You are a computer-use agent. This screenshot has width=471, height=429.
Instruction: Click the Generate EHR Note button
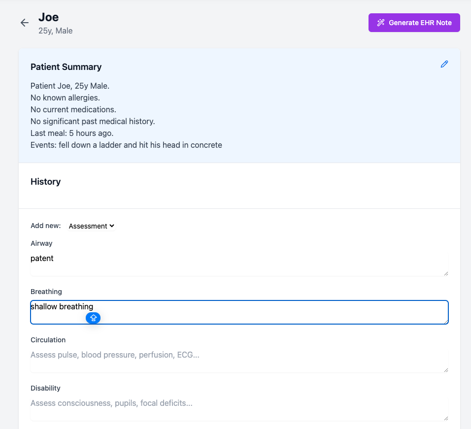(x=414, y=23)
